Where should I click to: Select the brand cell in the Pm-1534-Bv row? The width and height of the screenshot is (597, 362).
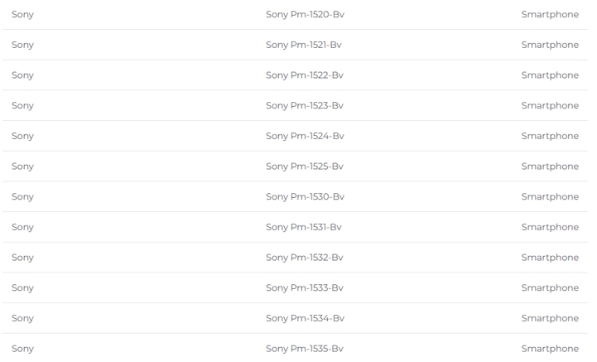click(x=22, y=318)
